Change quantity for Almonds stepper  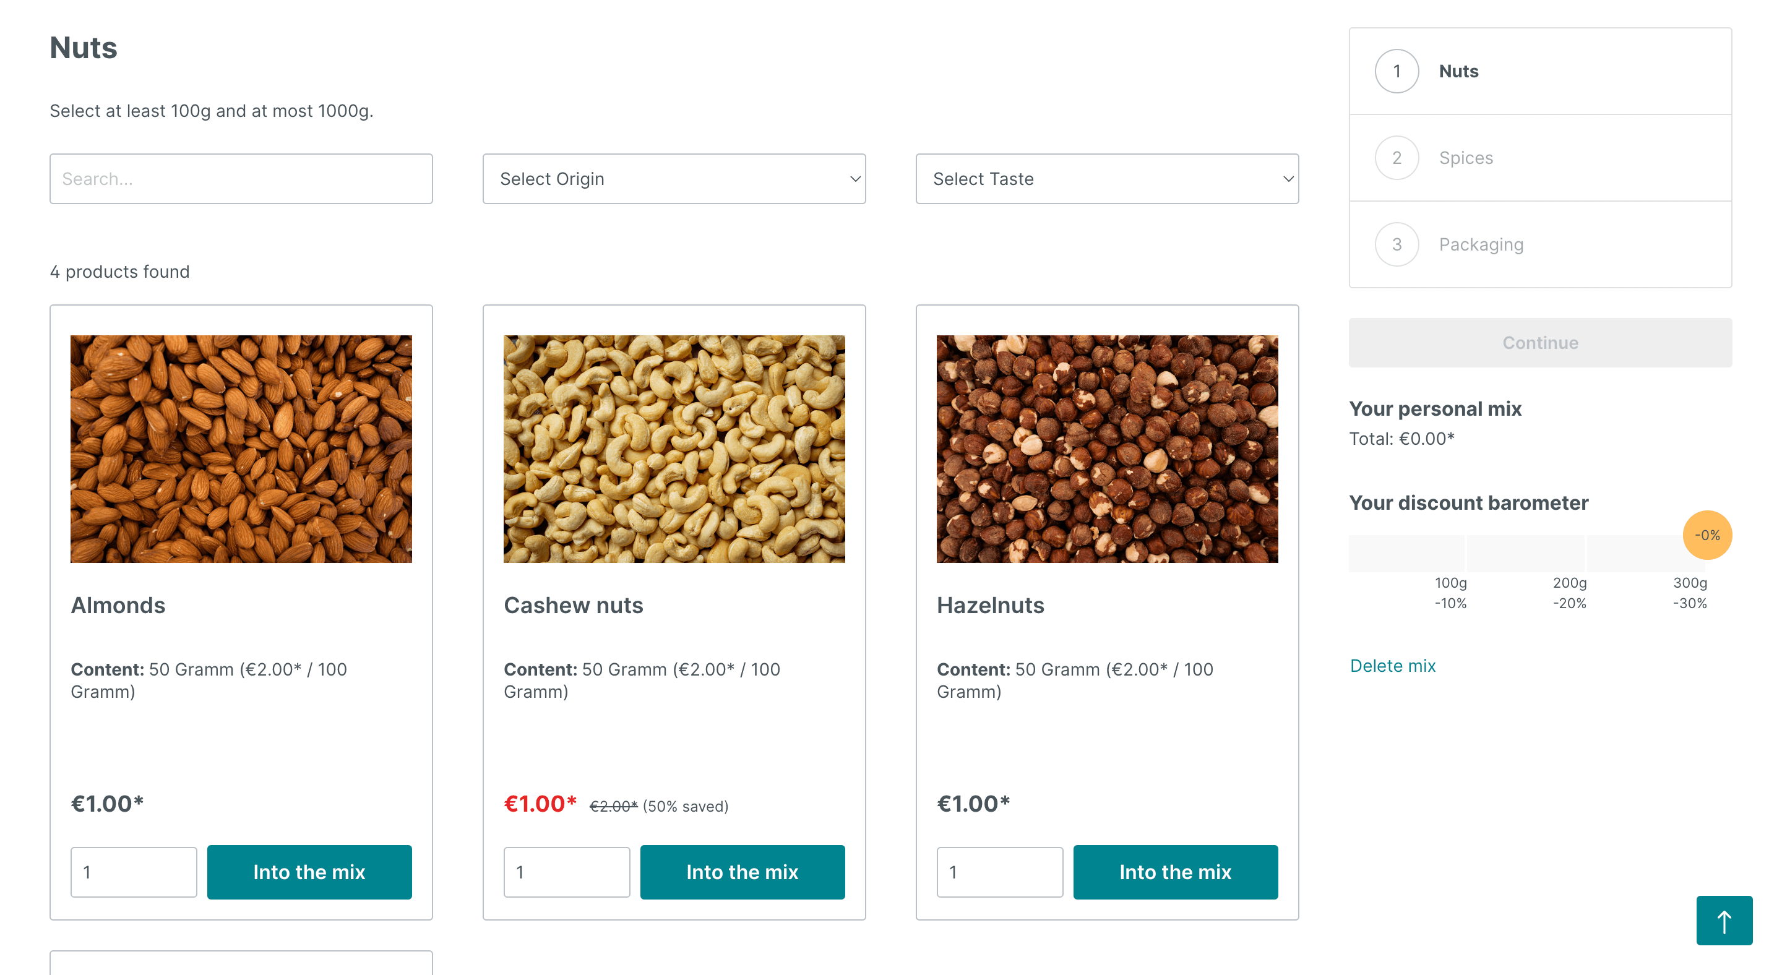tap(133, 870)
